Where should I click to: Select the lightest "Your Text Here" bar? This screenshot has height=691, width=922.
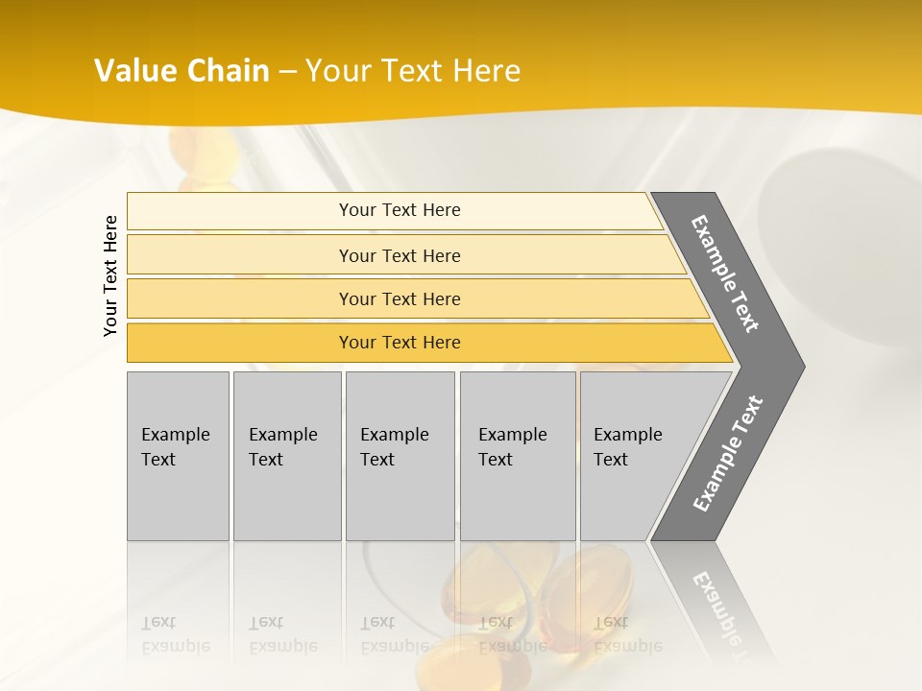click(x=399, y=210)
